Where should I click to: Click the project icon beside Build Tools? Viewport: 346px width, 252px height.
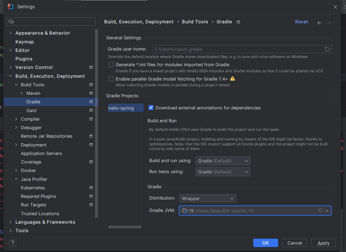91,85
